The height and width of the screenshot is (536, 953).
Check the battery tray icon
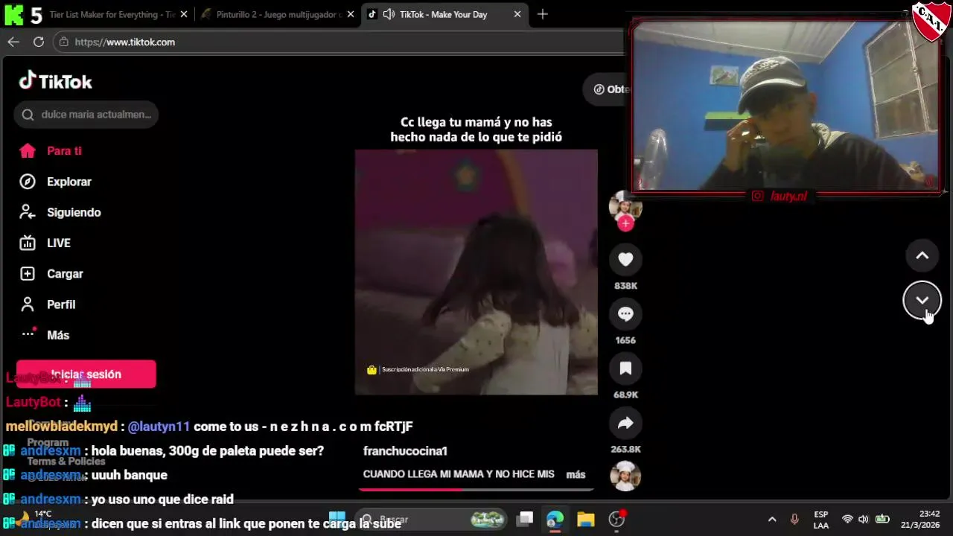882,519
